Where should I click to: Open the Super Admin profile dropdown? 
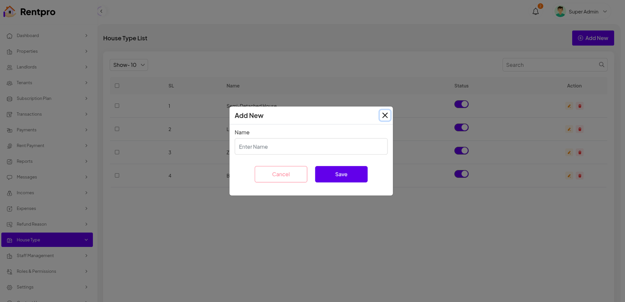click(582, 12)
